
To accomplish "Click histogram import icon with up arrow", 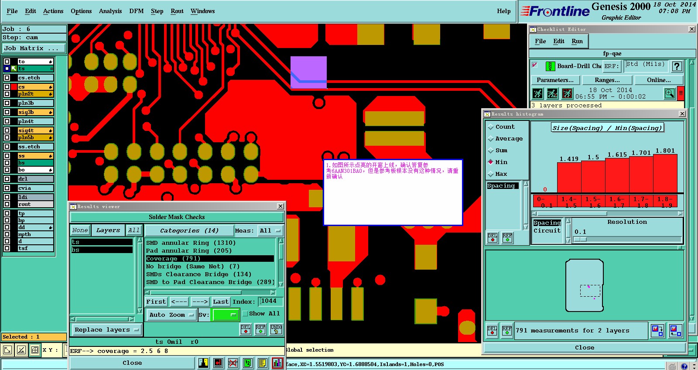I will tap(676, 330).
